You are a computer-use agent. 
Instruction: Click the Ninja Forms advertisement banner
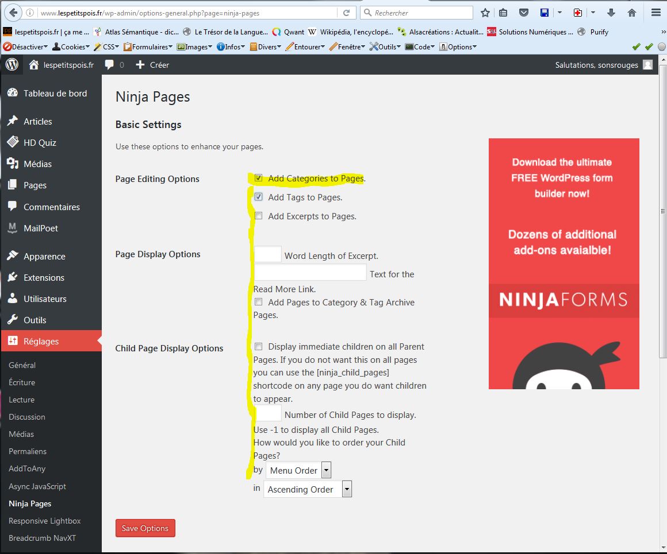coord(563,264)
